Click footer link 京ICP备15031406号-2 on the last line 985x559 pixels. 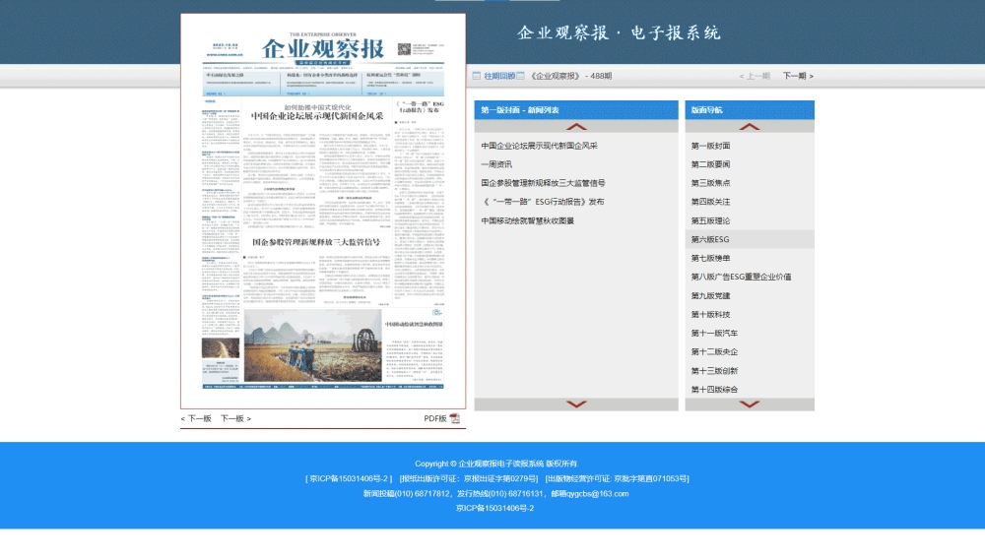[494, 508]
